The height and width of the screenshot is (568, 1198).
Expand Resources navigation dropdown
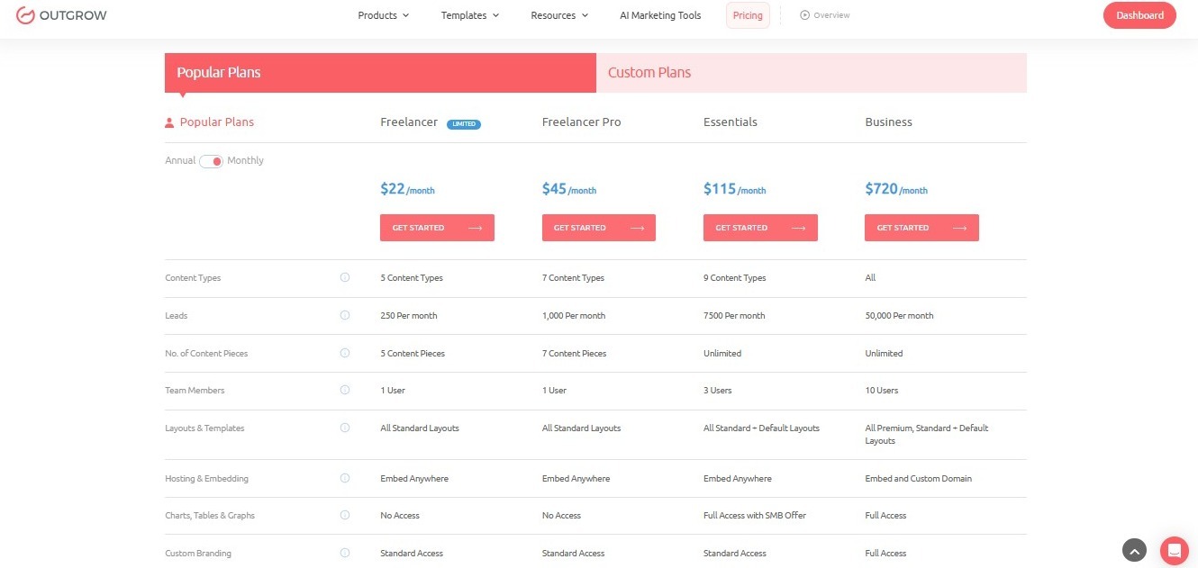[558, 15]
